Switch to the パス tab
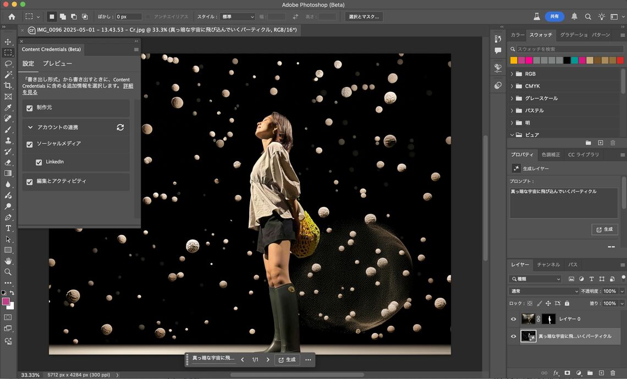Image resolution: width=627 pixels, height=379 pixels. [573, 264]
